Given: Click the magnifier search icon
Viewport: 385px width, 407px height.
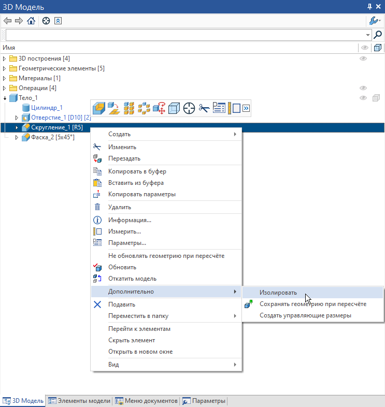Looking at the screenshot, I should (378, 35).
